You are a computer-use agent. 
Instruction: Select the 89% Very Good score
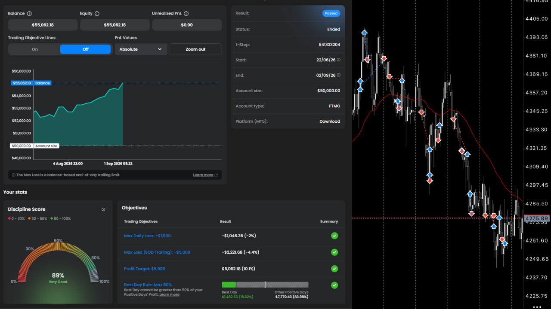coord(58,278)
